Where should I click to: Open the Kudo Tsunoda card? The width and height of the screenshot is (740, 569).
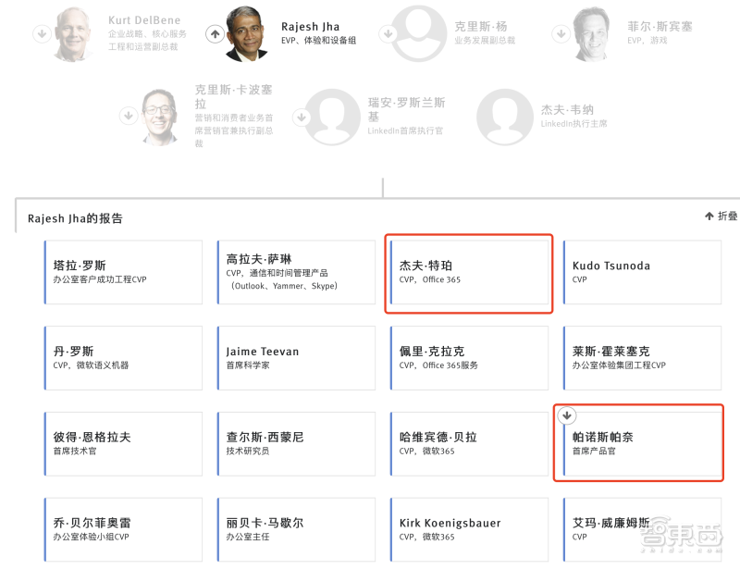(x=642, y=272)
